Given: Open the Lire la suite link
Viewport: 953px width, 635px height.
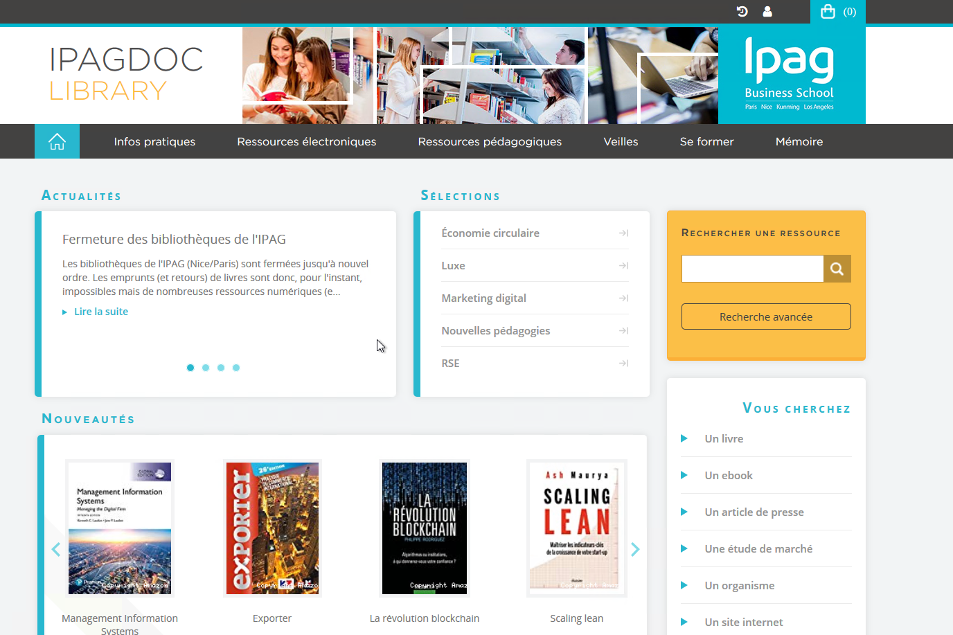Looking at the screenshot, I should (x=101, y=312).
